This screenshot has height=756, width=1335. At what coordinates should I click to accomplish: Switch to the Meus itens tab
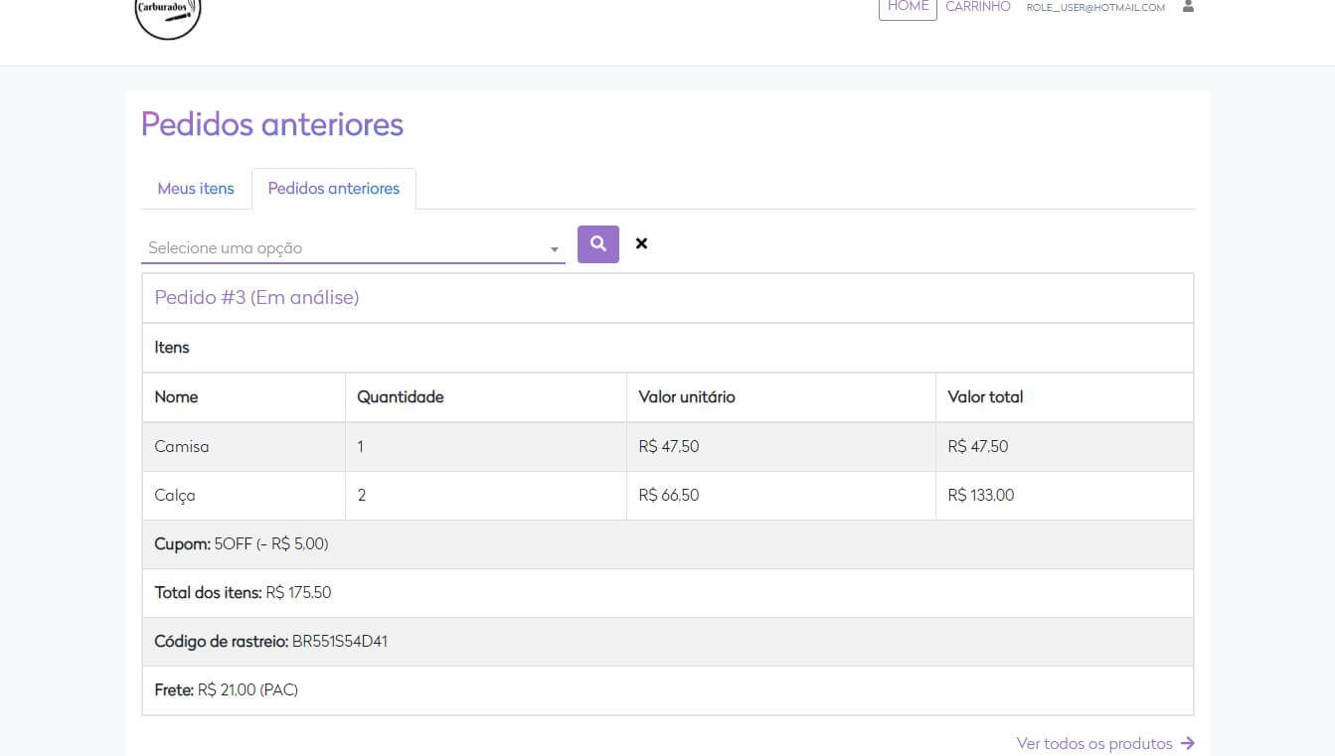[196, 189]
